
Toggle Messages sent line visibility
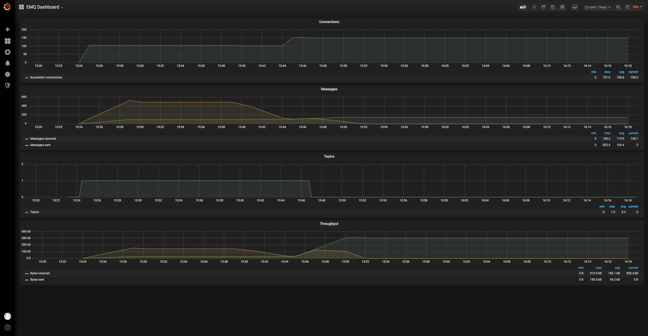tap(40, 145)
